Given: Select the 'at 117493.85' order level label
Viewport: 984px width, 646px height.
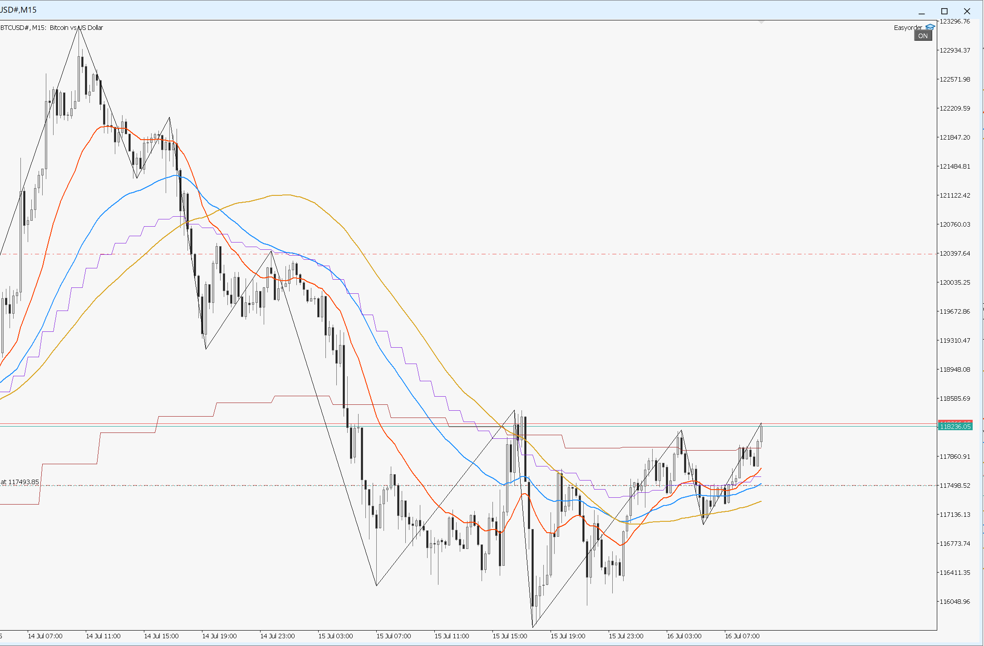Looking at the screenshot, I should [20, 482].
